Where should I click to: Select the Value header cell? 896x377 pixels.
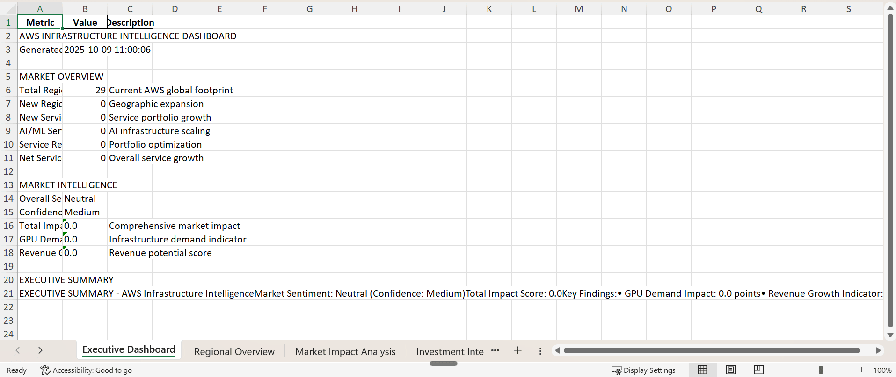point(85,22)
